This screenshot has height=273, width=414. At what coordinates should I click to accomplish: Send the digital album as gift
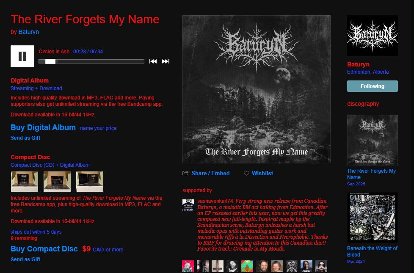26,138
